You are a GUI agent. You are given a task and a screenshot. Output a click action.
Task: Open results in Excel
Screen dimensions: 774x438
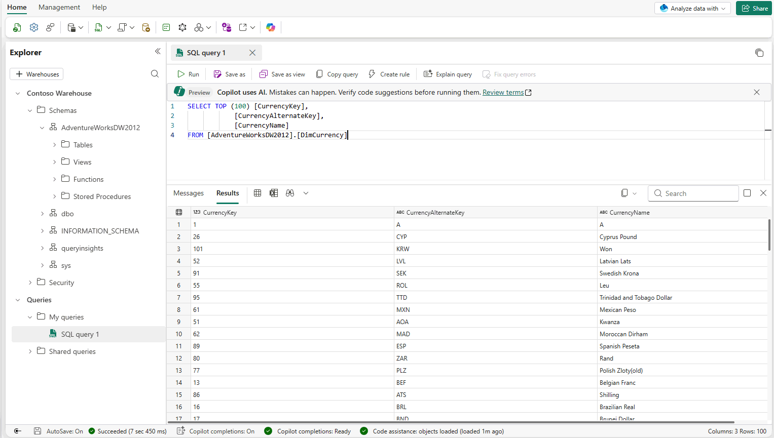point(274,193)
